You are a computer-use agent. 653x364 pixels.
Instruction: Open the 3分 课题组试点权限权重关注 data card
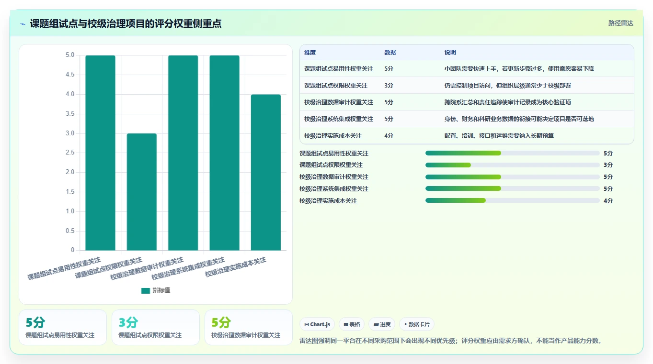click(x=156, y=327)
